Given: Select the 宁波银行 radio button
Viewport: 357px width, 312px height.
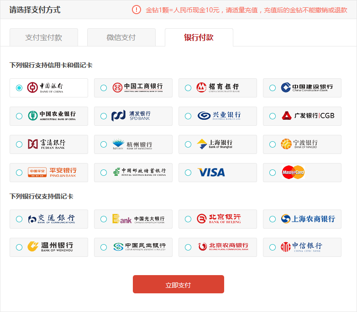Looking at the screenshot, I should tap(273, 144).
